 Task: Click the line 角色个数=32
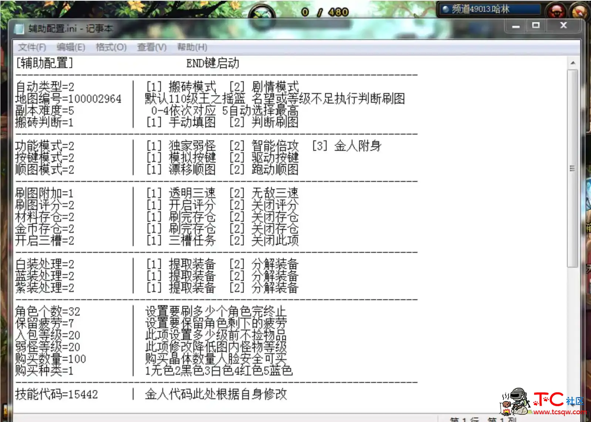pyautogui.click(x=48, y=312)
